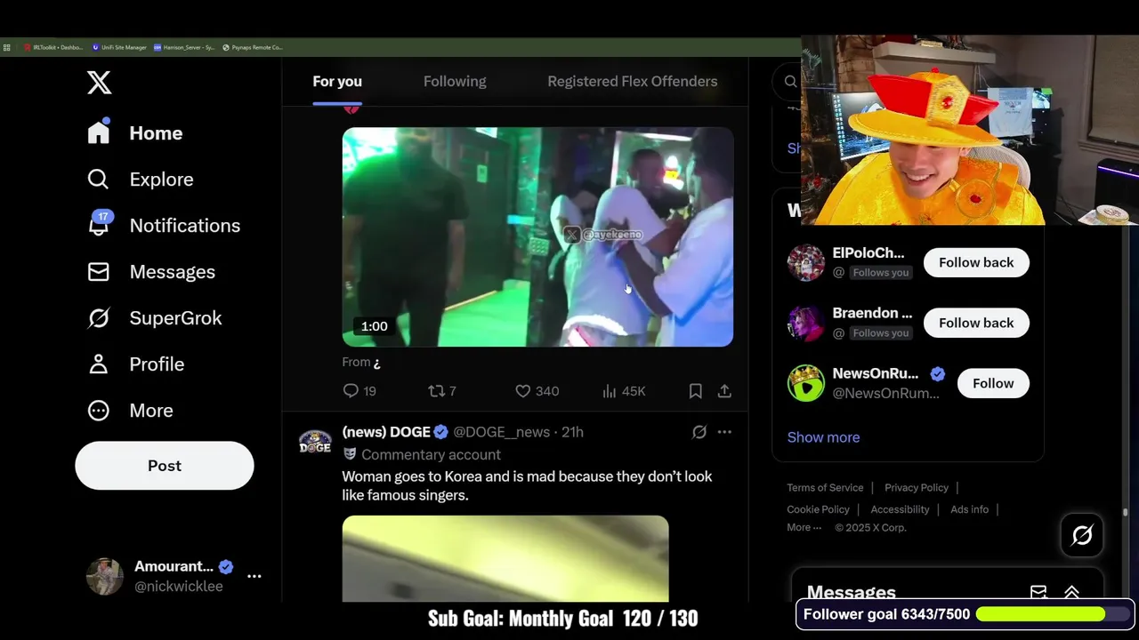
Task: Open SuperGrok in sidebar
Action: tap(155, 317)
